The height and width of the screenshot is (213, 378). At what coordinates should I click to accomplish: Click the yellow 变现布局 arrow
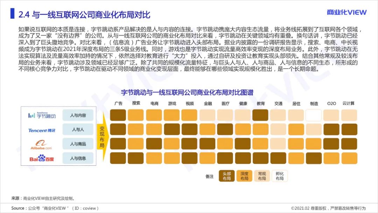103,137
